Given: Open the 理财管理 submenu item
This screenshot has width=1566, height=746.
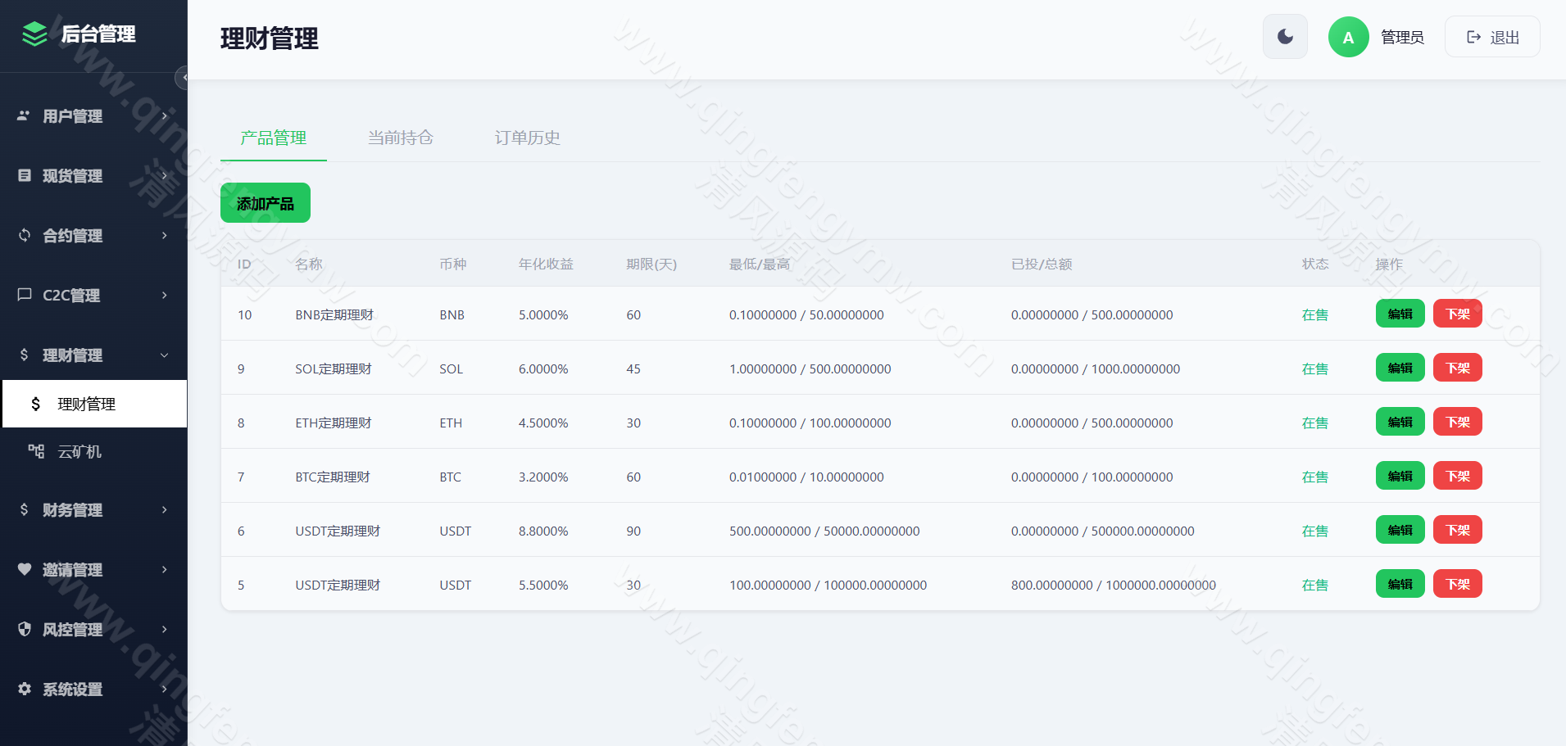Looking at the screenshot, I should pyautogui.click(x=94, y=404).
